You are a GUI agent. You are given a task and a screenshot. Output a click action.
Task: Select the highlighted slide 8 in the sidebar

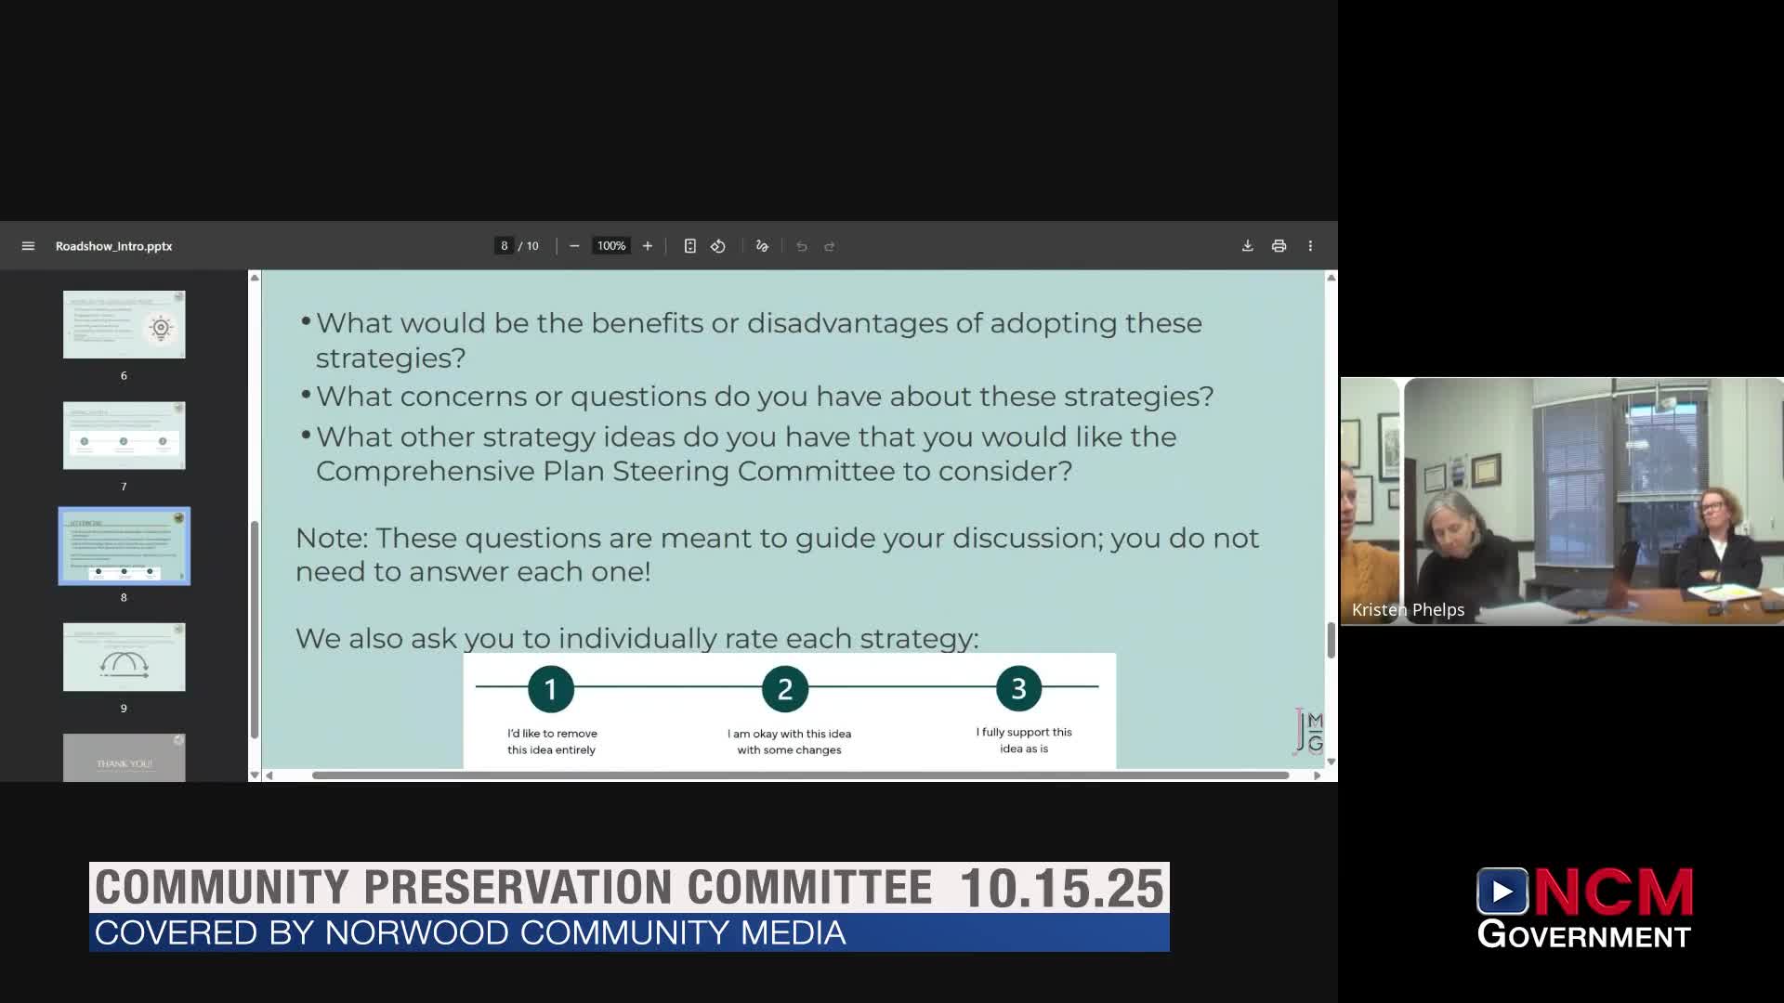(x=124, y=546)
